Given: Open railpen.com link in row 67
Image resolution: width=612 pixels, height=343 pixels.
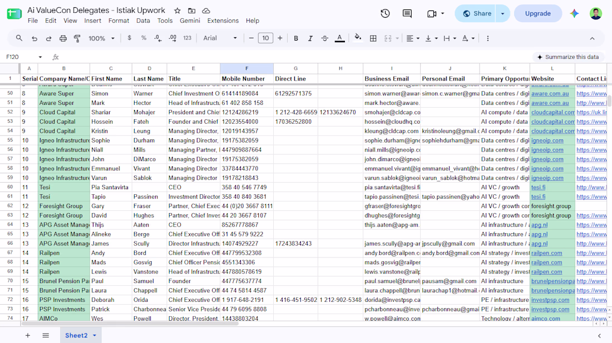Looking at the screenshot, I should click(546, 253).
